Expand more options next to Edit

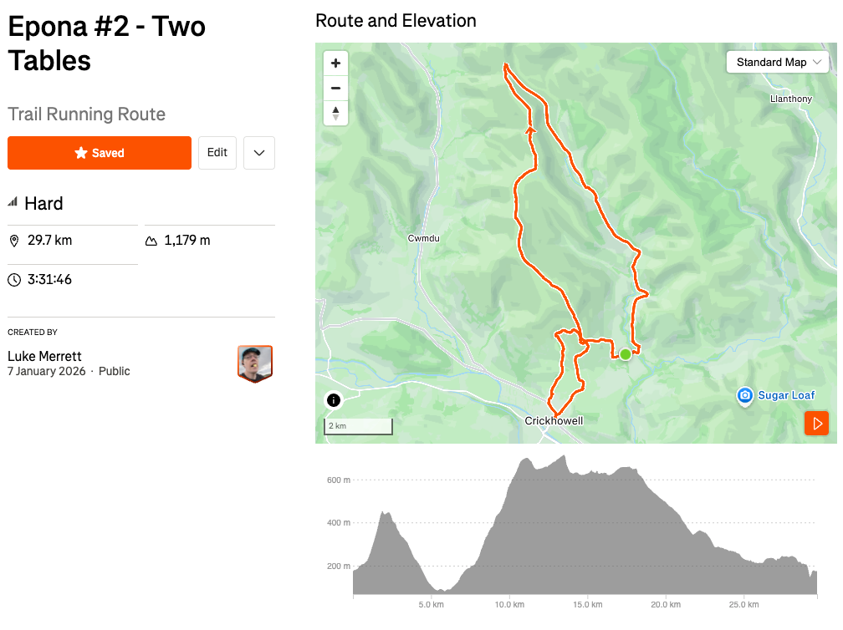pos(259,153)
